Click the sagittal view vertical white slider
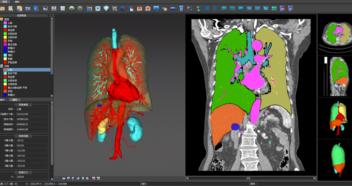The height and width of the screenshot is (186, 352). (326, 60)
